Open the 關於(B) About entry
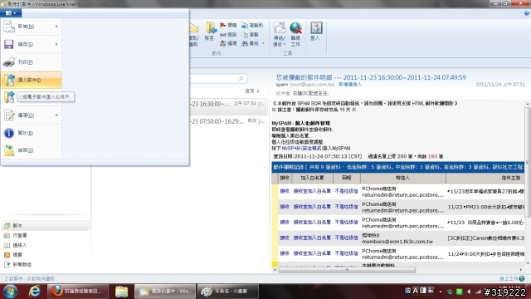This screenshot has width=531, height=299. tap(32, 133)
